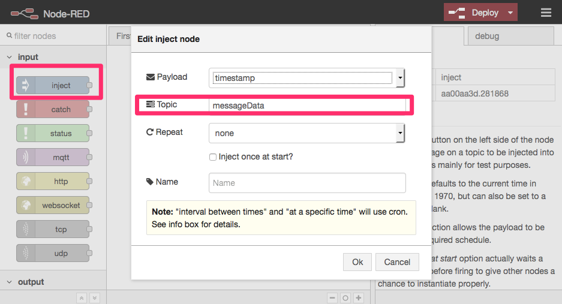Cancel the inject node edit

coord(396,262)
